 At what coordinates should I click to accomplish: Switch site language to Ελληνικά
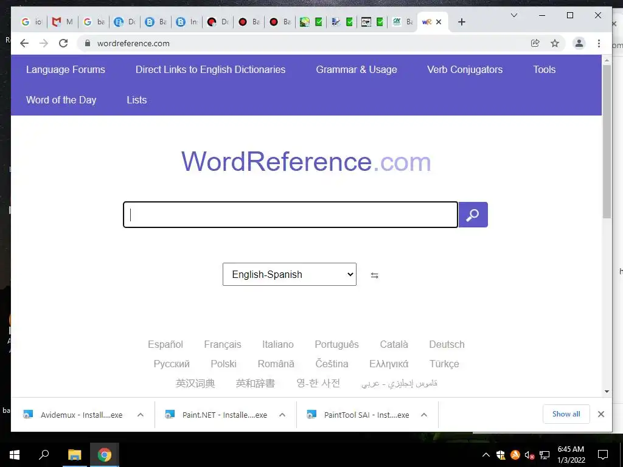pos(389,364)
